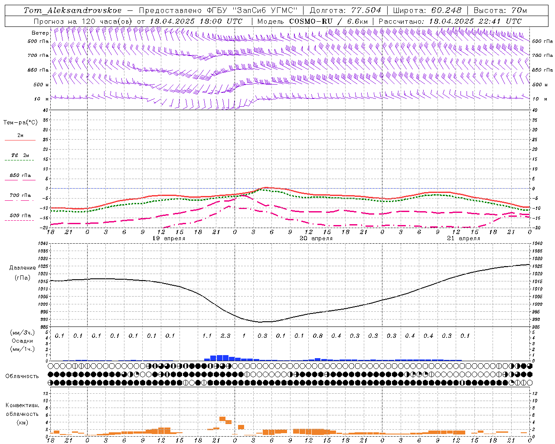Click the (мм/1ч.) precipitation unit label

tap(23, 349)
